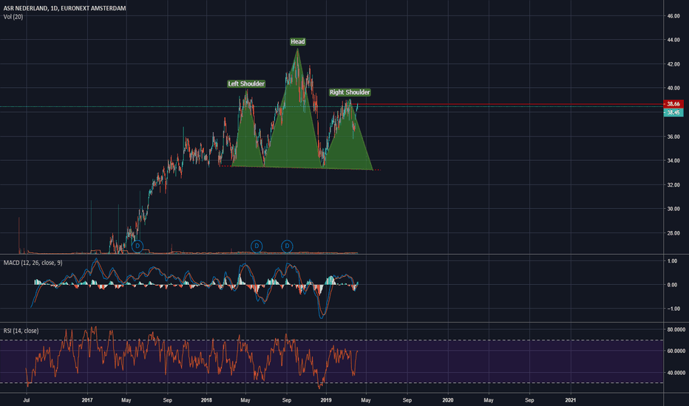Click the 'Jul' label on the time axis
The image size is (689, 406).
(x=27, y=400)
